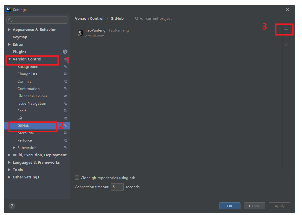302x215 pixels.
Task: Select the Shelf settings item
Action: click(22, 111)
